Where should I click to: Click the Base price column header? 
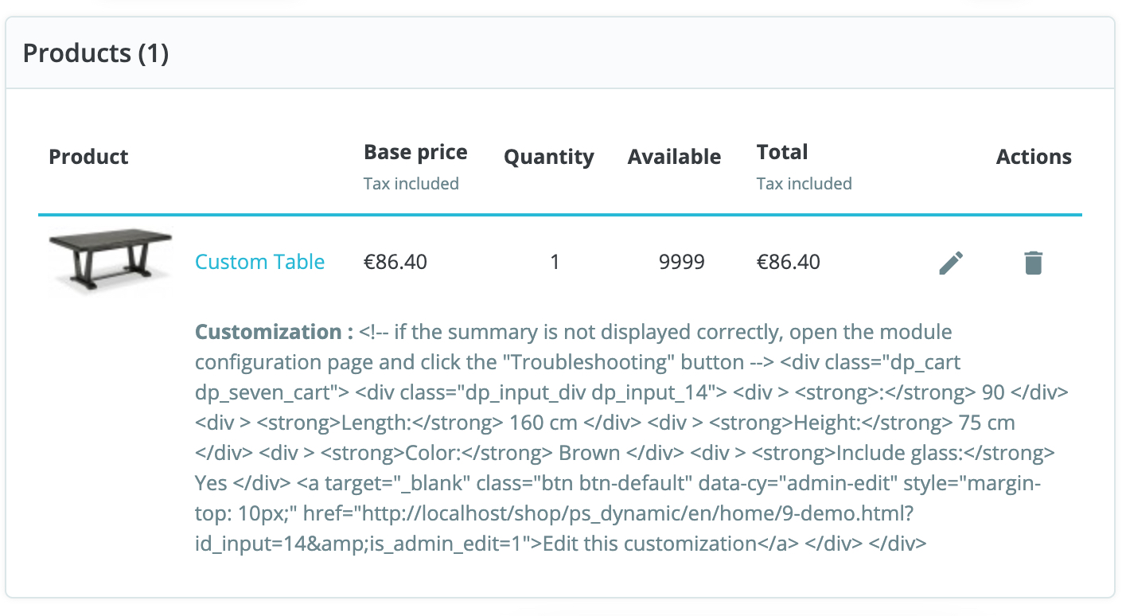click(x=415, y=152)
